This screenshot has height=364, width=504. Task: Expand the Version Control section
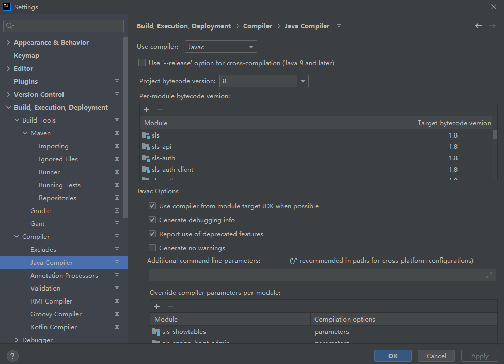[8, 94]
